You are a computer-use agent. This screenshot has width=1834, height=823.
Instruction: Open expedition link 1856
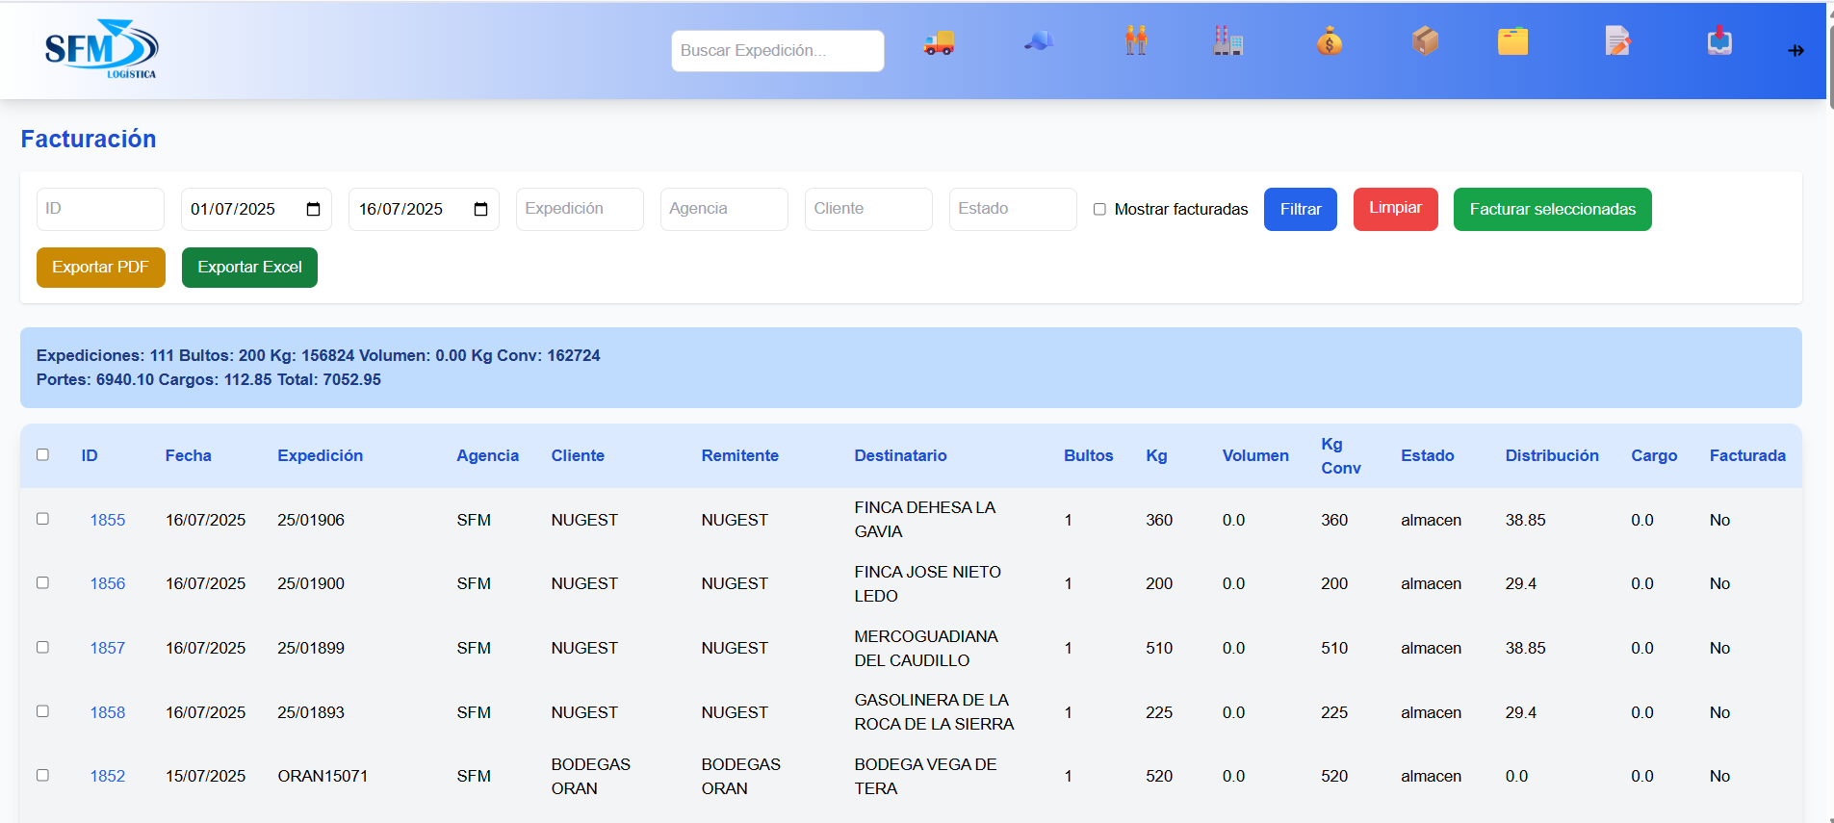[108, 583]
